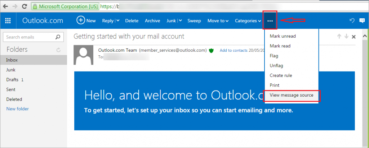The height and width of the screenshot is (148, 369).
Task: Go to next message down arrow
Action: (x=346, y=36)
